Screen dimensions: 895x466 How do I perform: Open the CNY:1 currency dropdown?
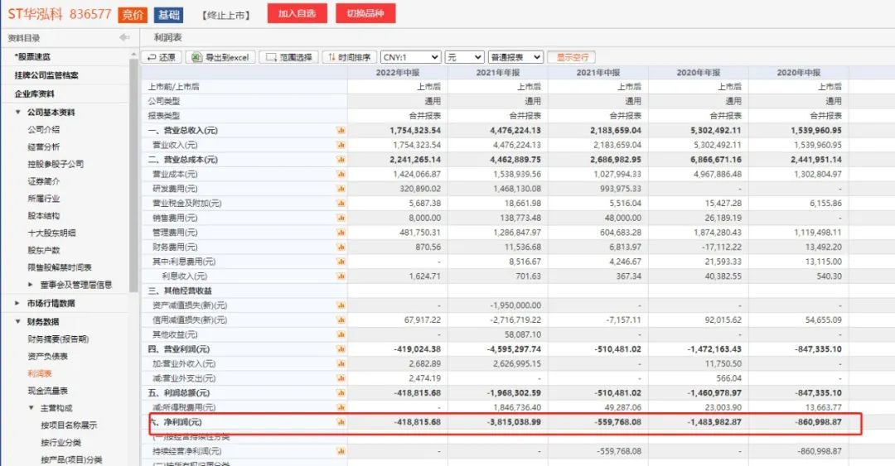(x=410, y=57)
